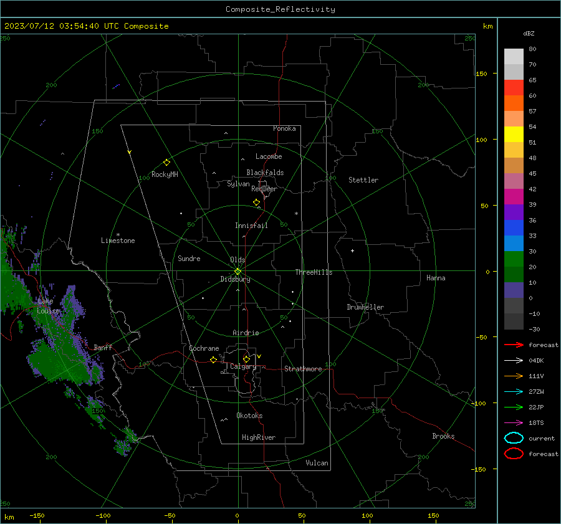This screenshot has height=524, width=561.
Task: Click the yellow swatch between 54 and 51 dBZ
Action: (x=514, y=135)
